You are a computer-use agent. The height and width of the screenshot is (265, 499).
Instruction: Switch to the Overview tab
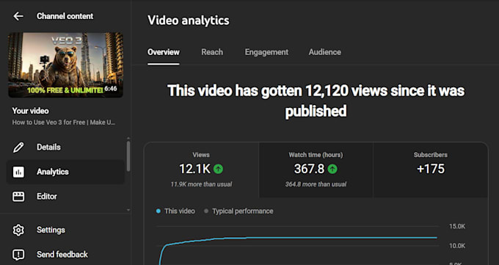[x=163, y=52]
